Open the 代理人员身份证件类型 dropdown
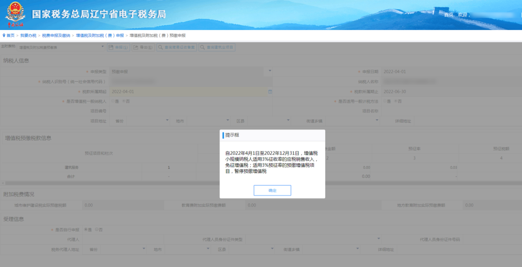Image resolution: width=522 pixels, height=267 pixels. (379, 239)
